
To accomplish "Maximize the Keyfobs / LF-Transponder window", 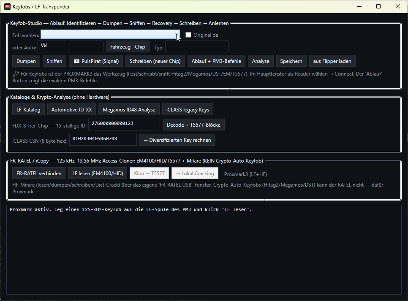I will pyautogui.click(x=378, y=6).
